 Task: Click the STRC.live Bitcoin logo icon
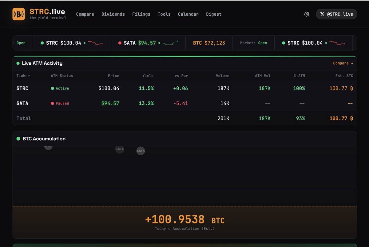[18, 14]
